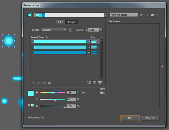Viewport: 169px width, 130px height.
Task: Click the new row icon below color list
Action: 50,83
